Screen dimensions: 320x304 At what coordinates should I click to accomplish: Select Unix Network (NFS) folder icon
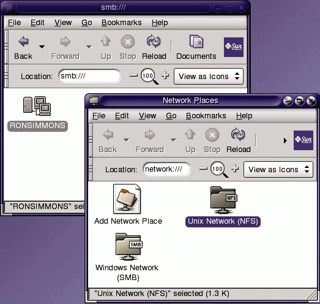223,200
